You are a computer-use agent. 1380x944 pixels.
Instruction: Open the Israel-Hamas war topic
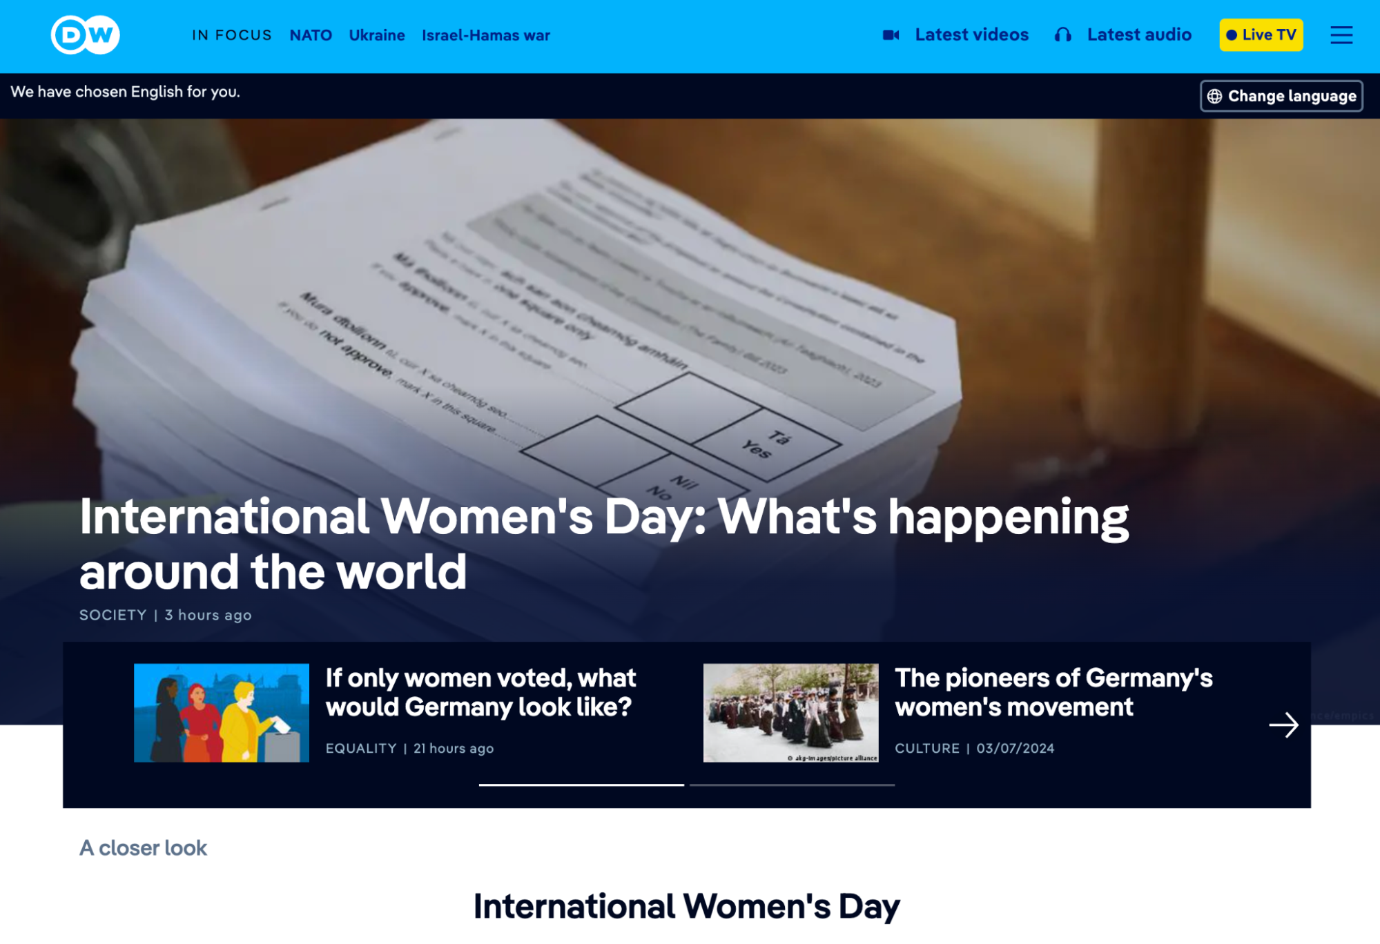[486, 35]
